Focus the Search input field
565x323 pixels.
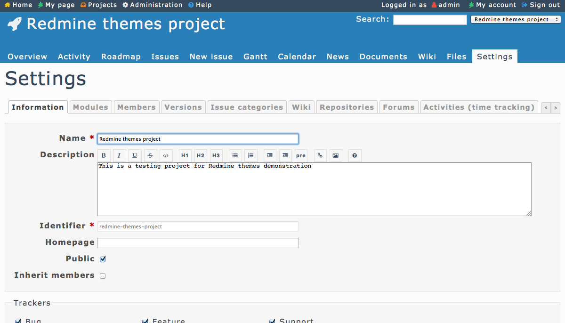(x=430, y=20)
